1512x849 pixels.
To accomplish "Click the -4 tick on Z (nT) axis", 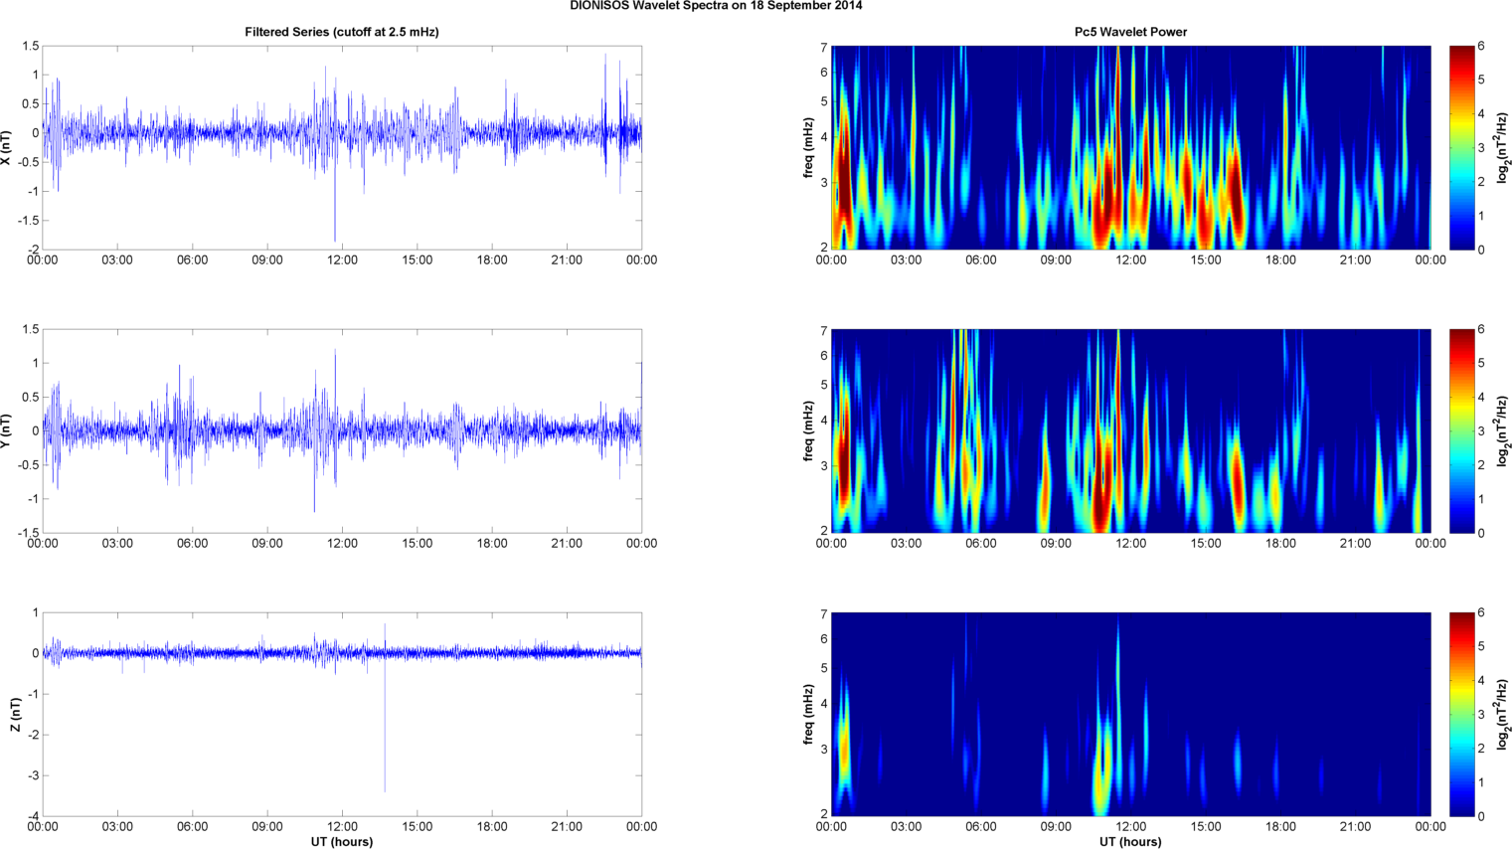I will (x=33, y=816).
